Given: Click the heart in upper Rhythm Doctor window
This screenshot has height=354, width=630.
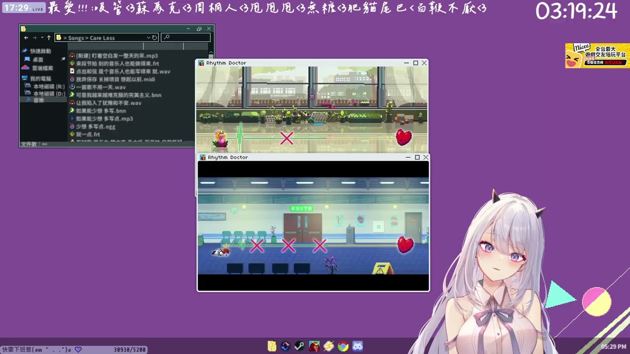Looking at the screenshot, I should tap(404, 137).
